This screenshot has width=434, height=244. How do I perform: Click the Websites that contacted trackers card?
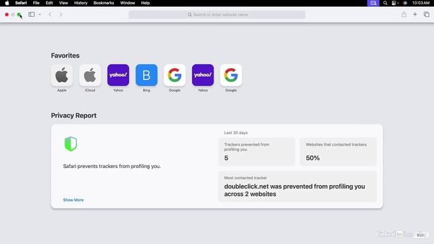click(x=338, y=152)
